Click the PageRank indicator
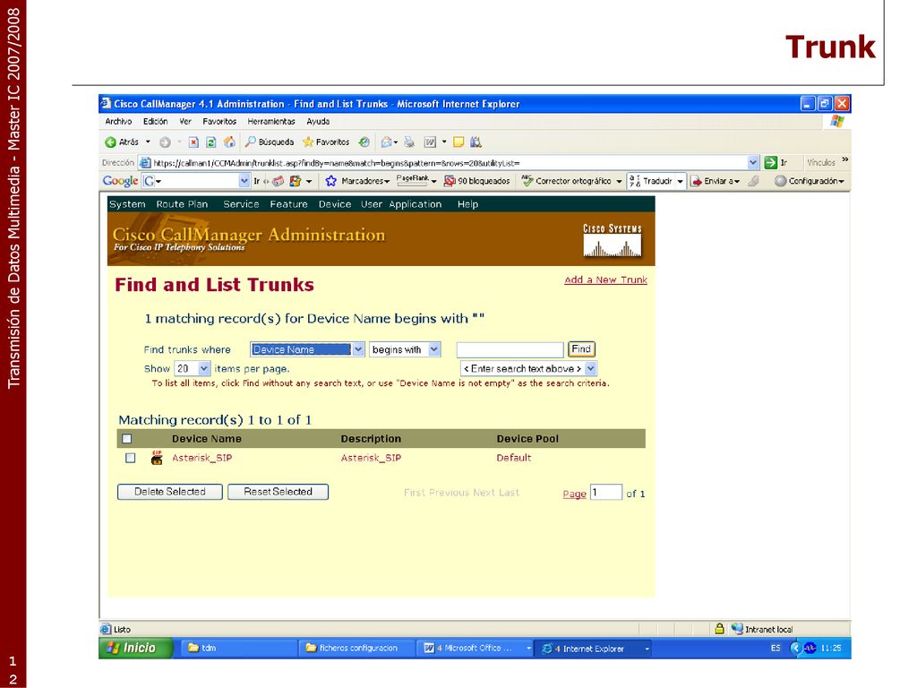This screenshot has width=917, height=688. (x=412, y=181)
